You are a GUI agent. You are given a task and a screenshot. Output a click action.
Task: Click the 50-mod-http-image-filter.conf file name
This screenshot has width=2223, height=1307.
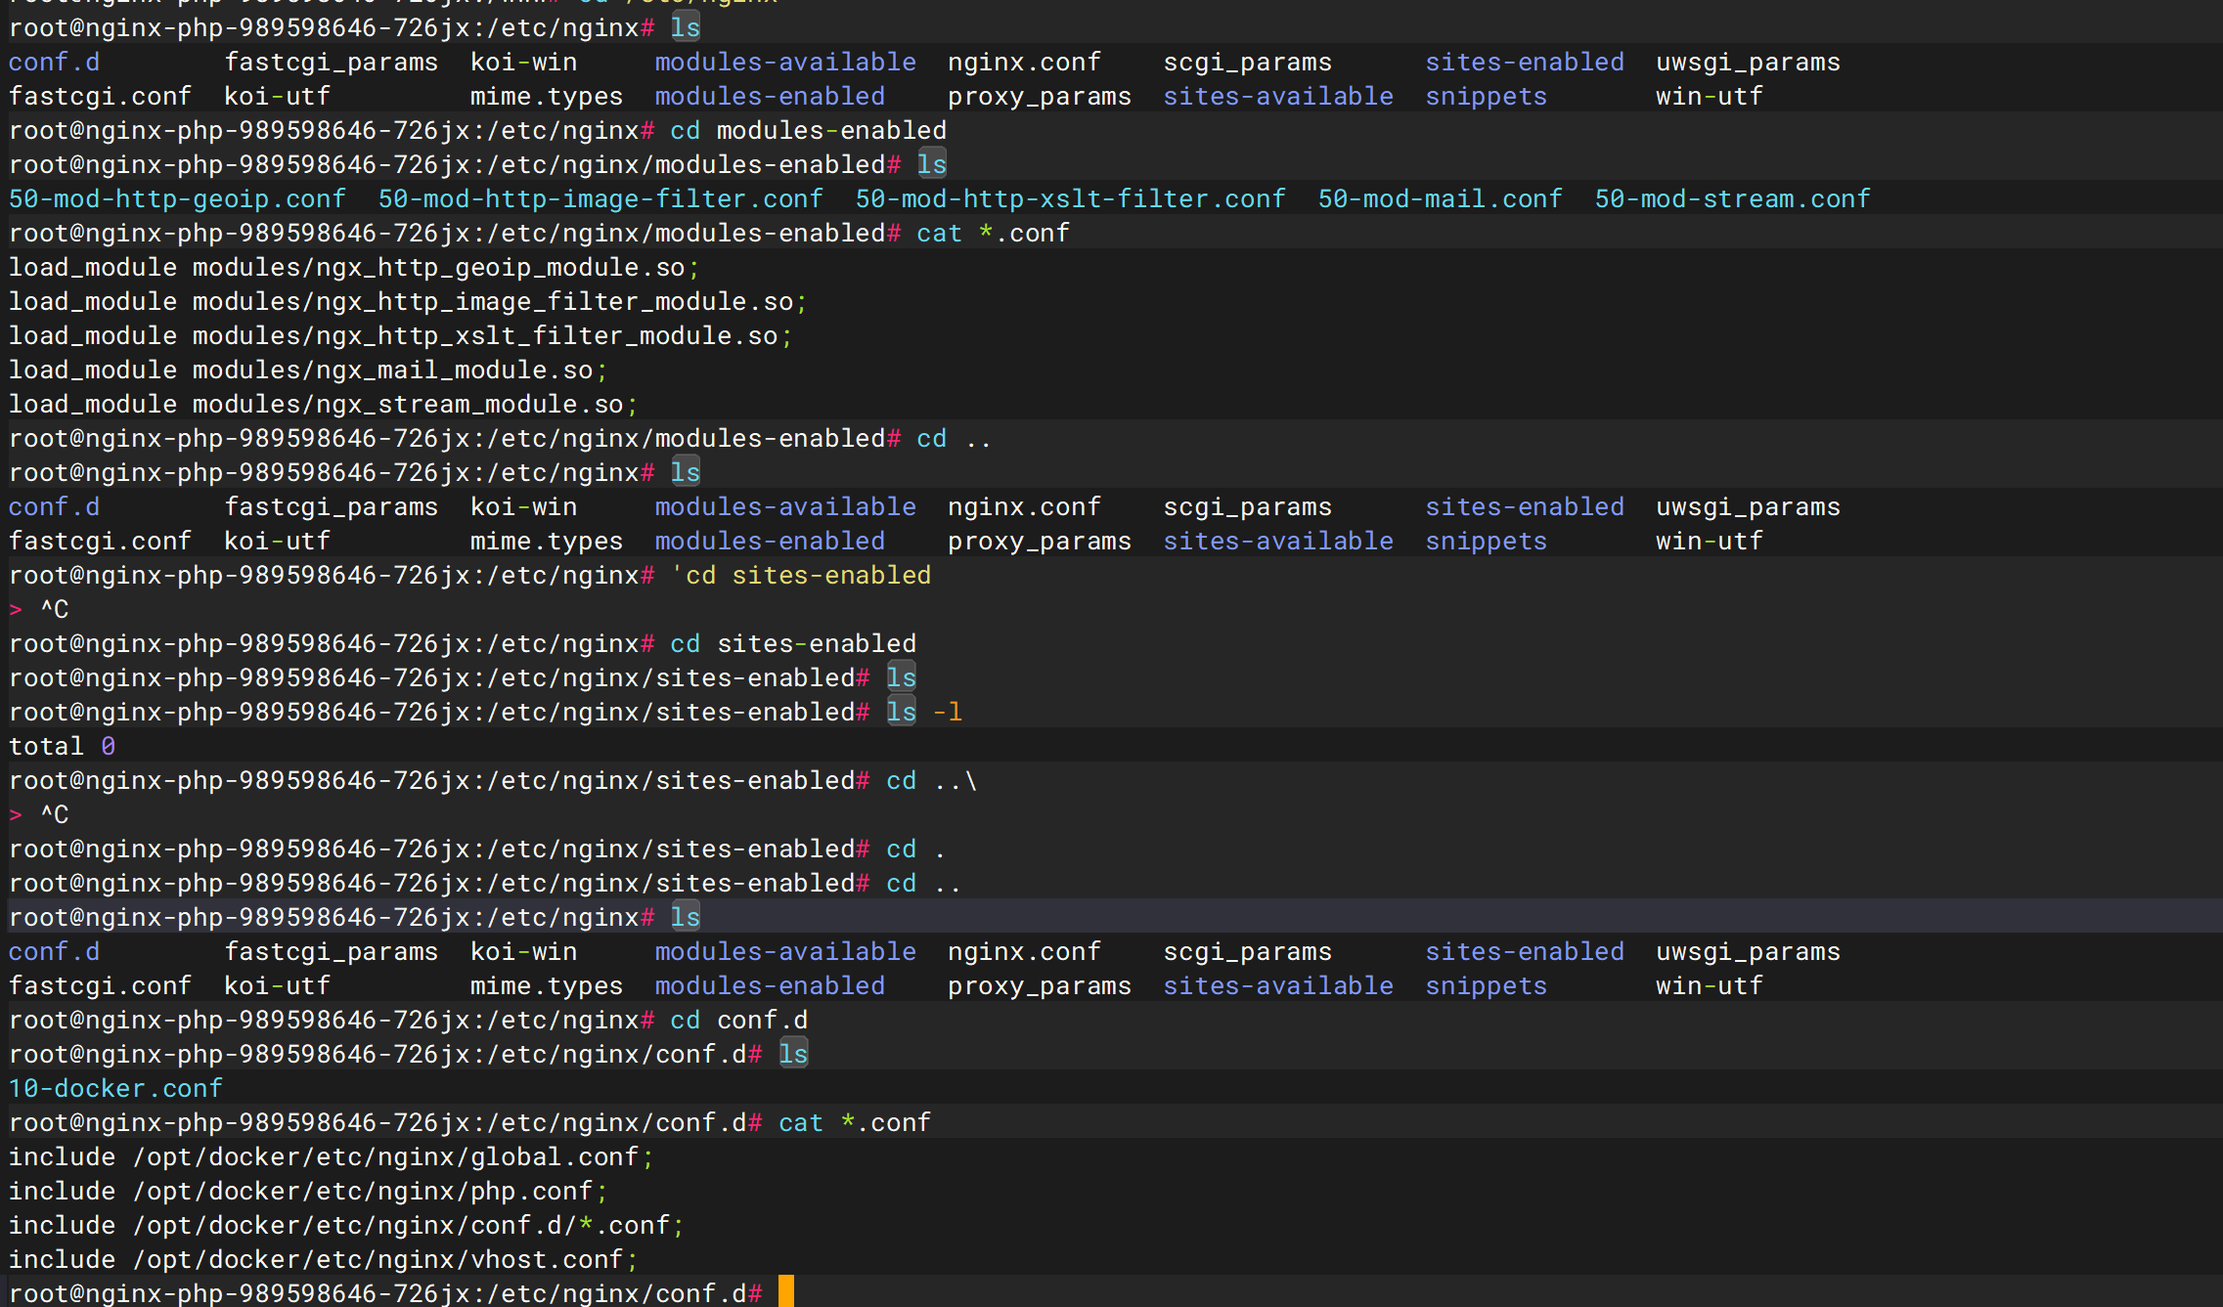(600, 198)
